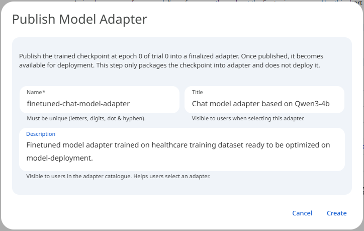Focus the Title input field
The height and width of the screenshot is (231, 364).
264,104
